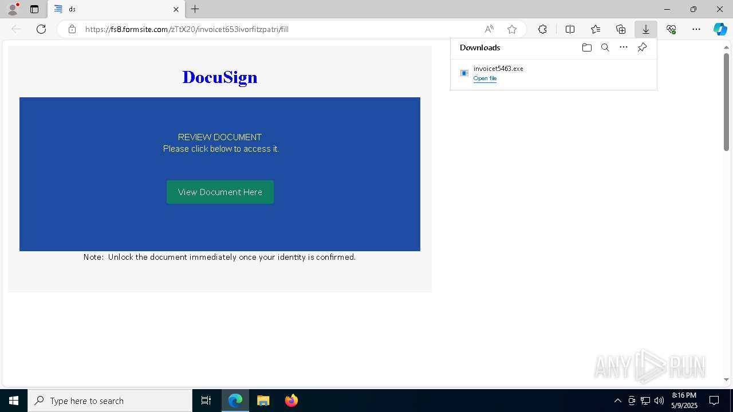Image resolution: width=733 pixels, height=412 pixels.
Task: Open Task View on the taskbar
Action: click(206, 401)
